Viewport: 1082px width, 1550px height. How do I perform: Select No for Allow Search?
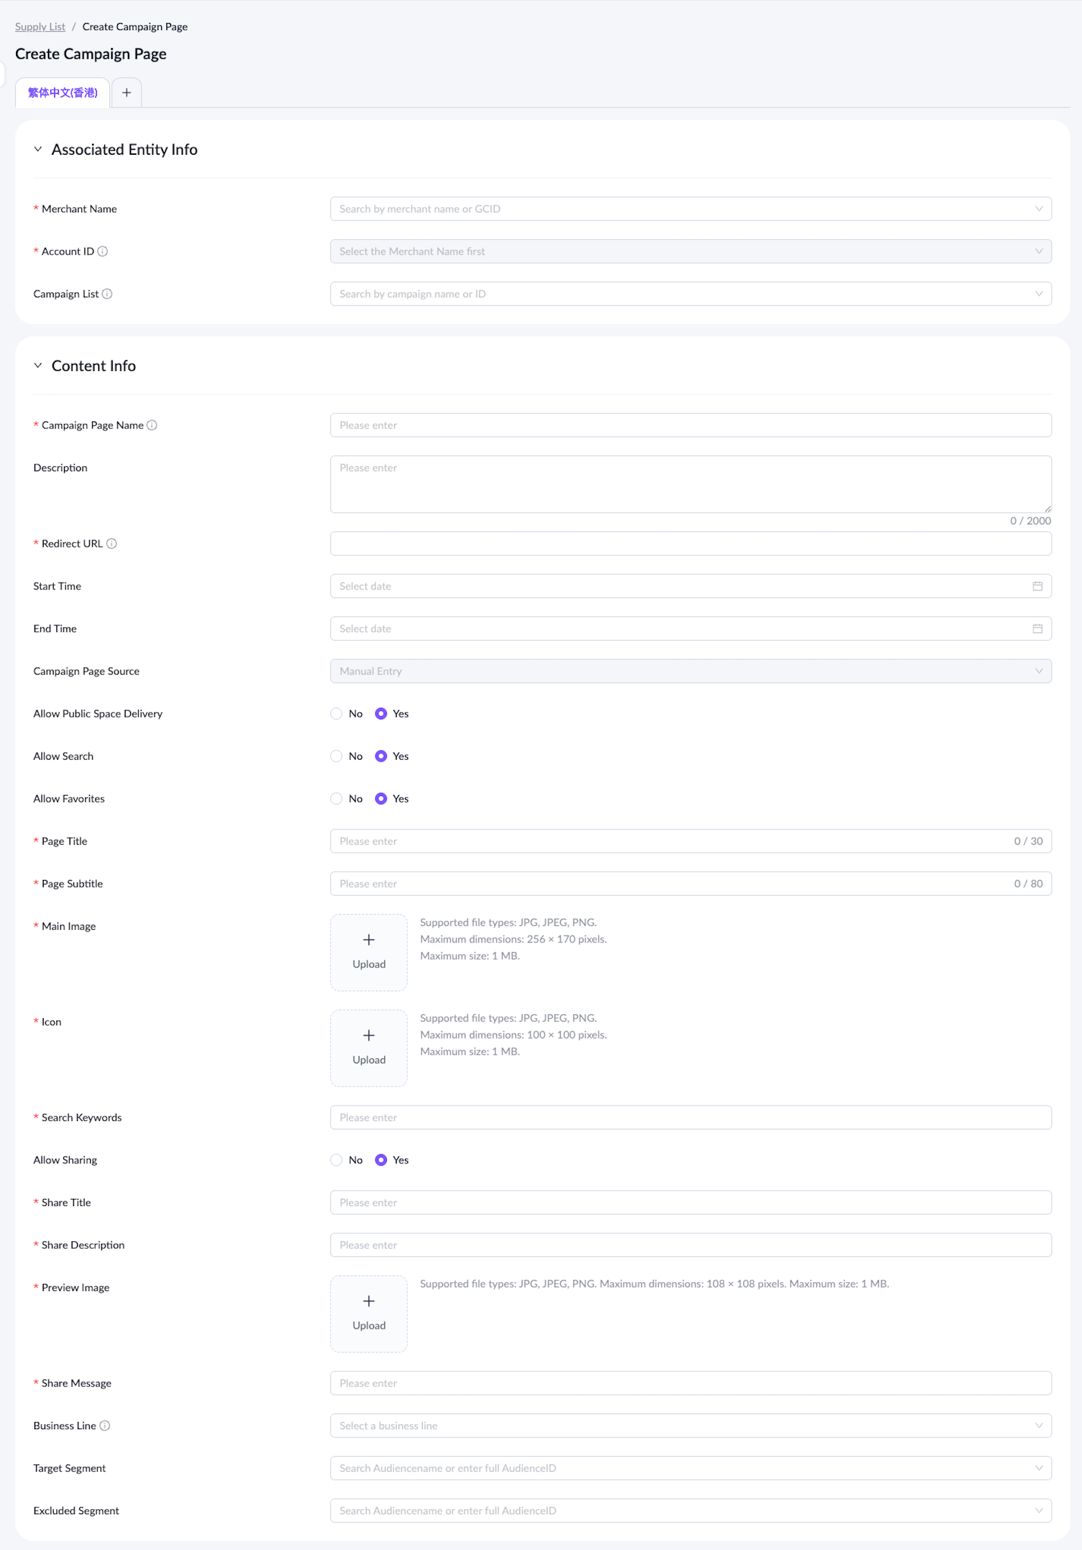point(336,756)
